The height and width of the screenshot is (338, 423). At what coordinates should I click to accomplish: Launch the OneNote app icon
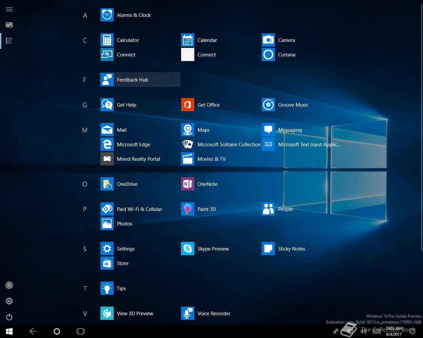[188, 184]
